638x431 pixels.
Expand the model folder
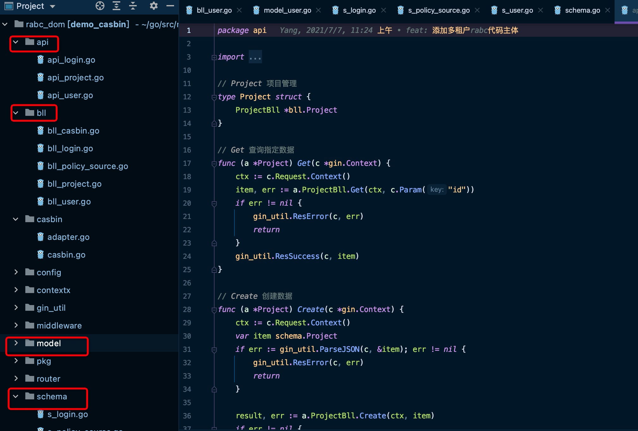pyautogui.click(x=16, y=343)
